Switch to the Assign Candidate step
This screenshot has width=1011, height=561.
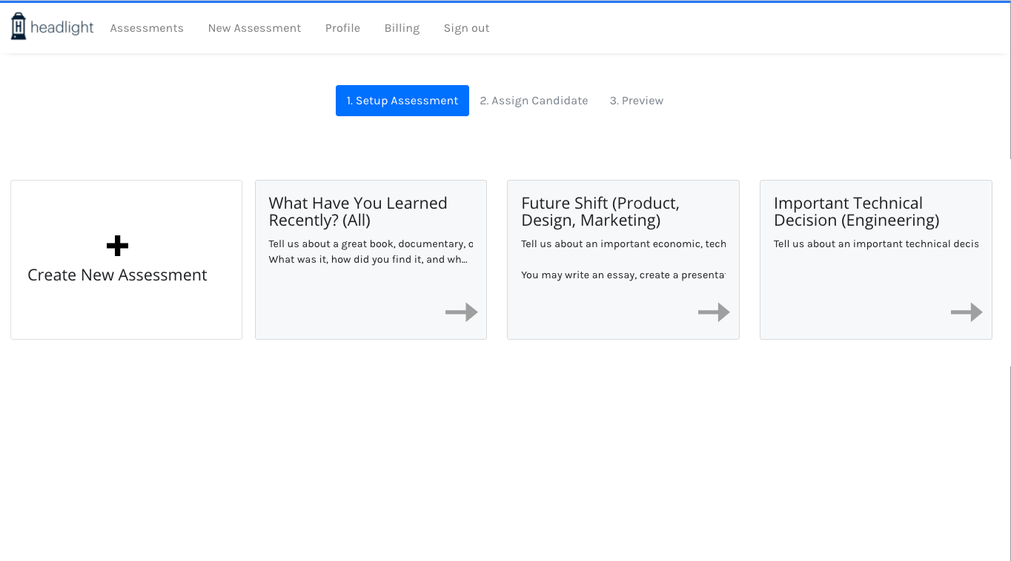click(534, 101)
